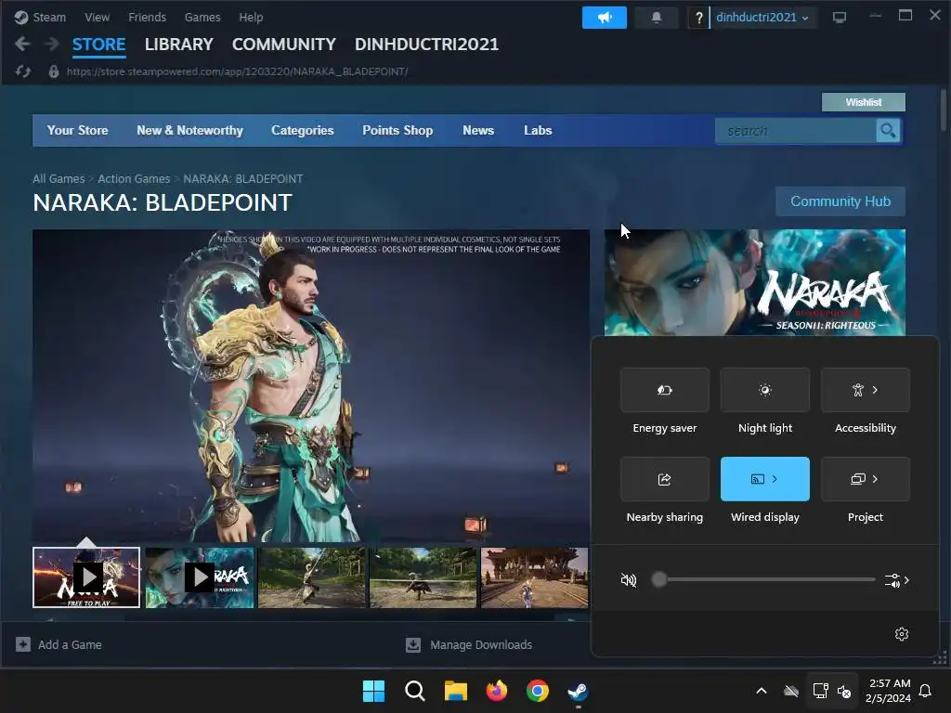Click the Steam announcements megaphone icon
This screenshot has height=713, width=951.
tap(604, 18)
